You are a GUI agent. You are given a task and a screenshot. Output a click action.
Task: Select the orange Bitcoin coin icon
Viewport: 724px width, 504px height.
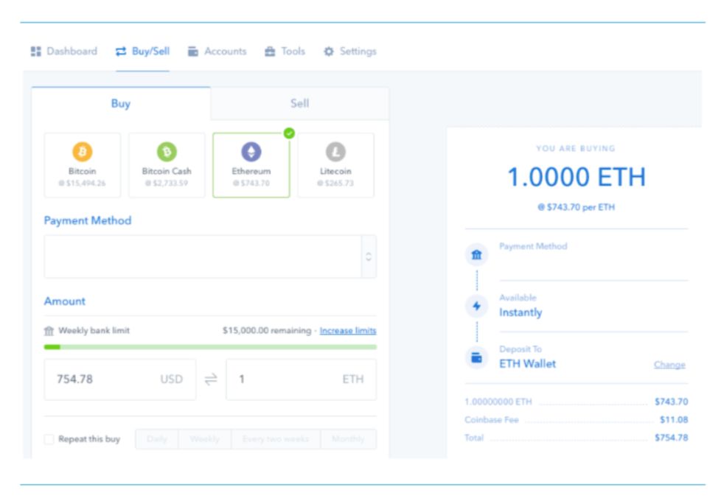click(82, 151)
